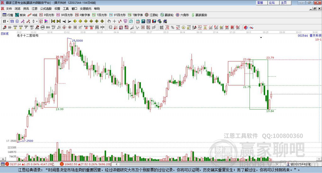The width and height of the screenshot is (322, 173).
Task: Select the pink flag indicator icon
Action: pos(47,21)
